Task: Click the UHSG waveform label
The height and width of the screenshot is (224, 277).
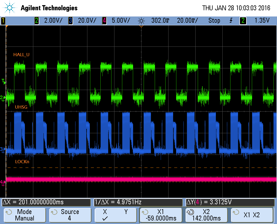Action: tap(21, 107)
